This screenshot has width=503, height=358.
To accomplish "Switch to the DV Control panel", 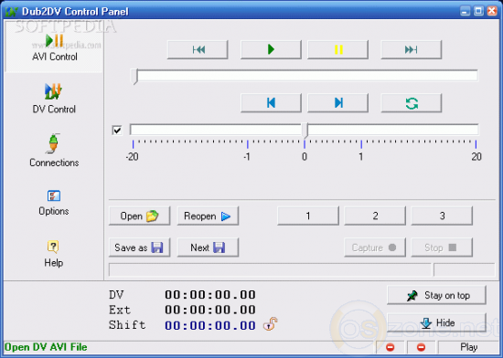I will pyautogui.click(x=54, y=99).
